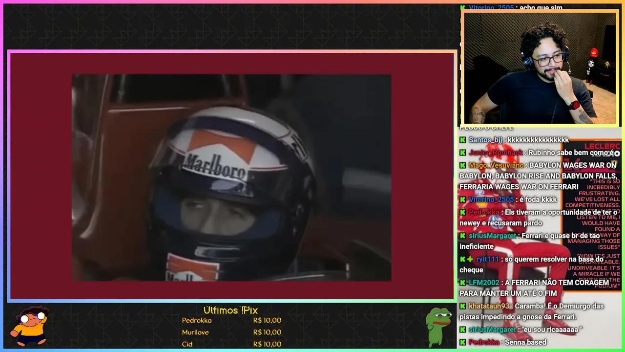
Task: Click the R$ 10,00 amount beside Cid
Action: click(x=267, y=344)
